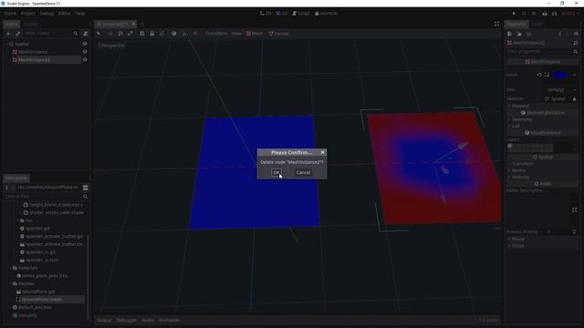
Task: Toggle visibility of the MeshInstance node
Action: click(85, 52)
